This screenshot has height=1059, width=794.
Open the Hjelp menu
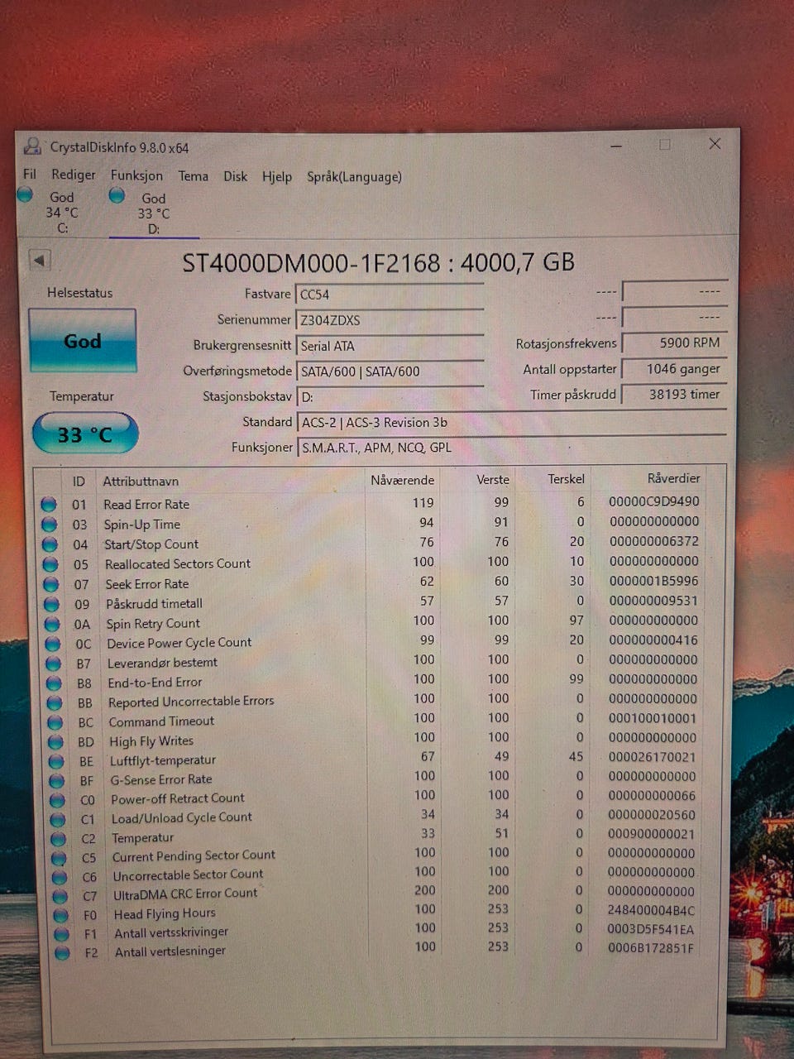pyautogui.click(x=277, y=176)
